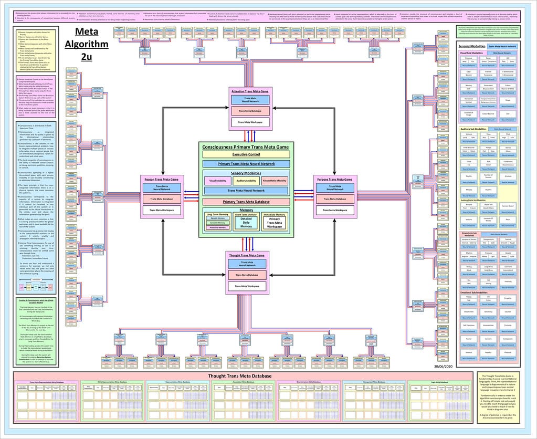Click the 30/06/2020 date label
The image size is (537, 439).
(443, 367)
